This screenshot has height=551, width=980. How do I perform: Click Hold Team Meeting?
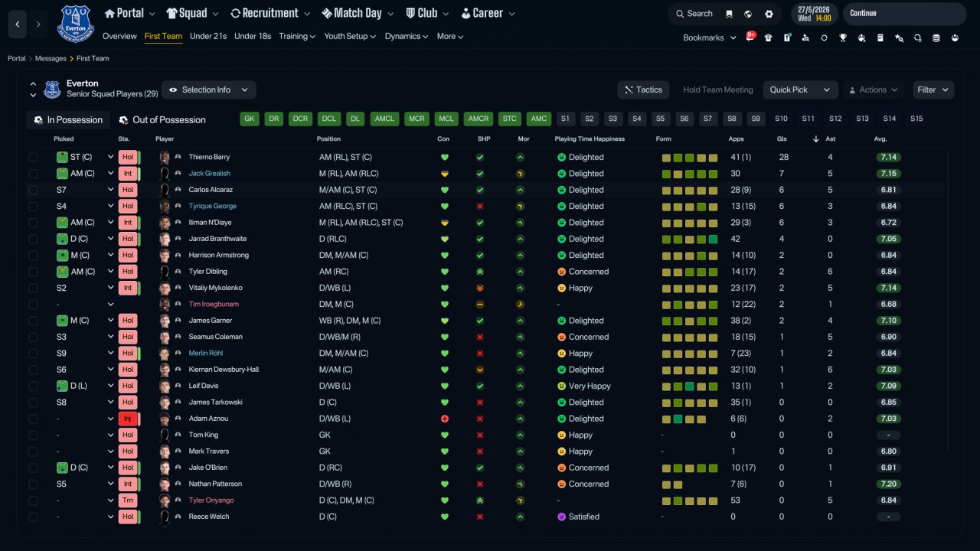pos(718,90)
